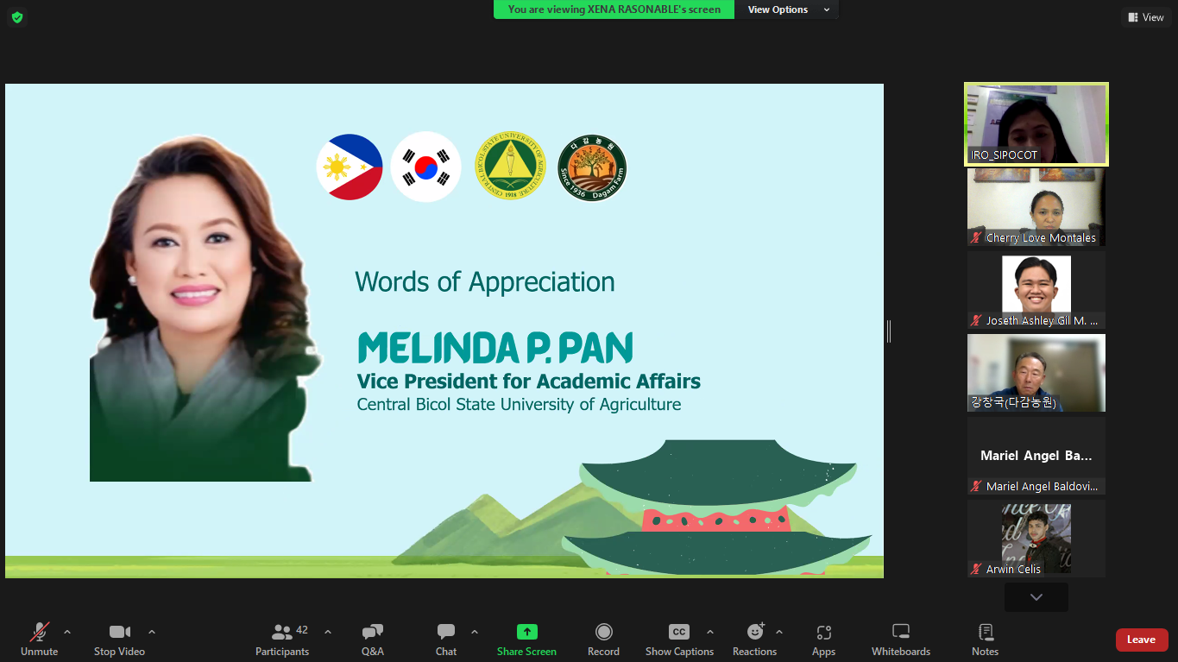Stop Video camera toggle
Viewport: 1178px width, 662px height.
coord(119,640)
